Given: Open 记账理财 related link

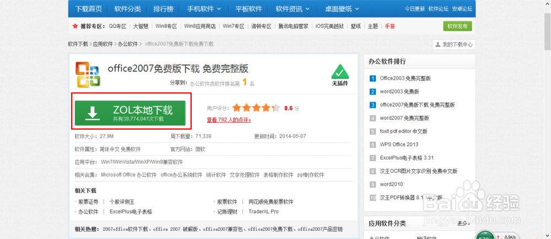Looking at the screenshot, I should 227,212.
